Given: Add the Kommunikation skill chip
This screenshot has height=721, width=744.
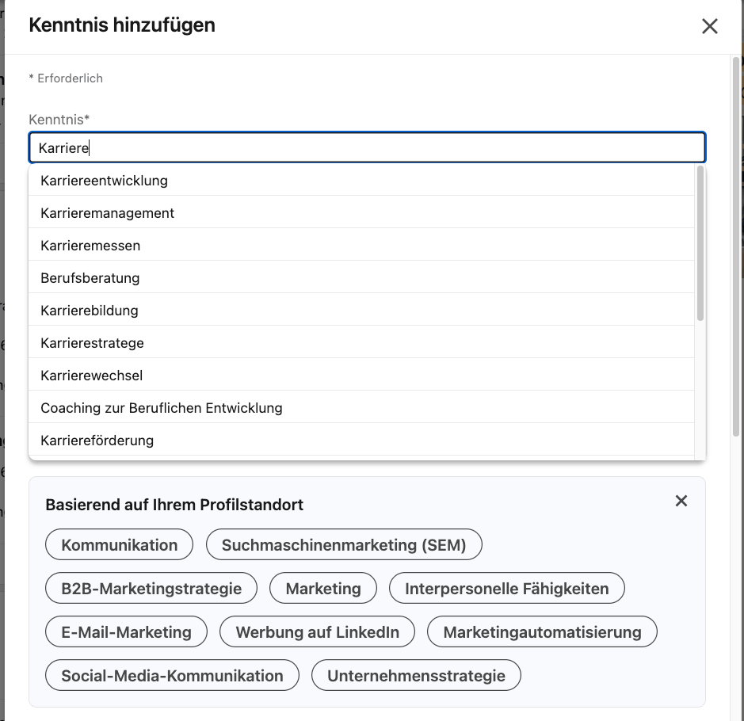Looking at the screenshot, I should tap(120, 545).
